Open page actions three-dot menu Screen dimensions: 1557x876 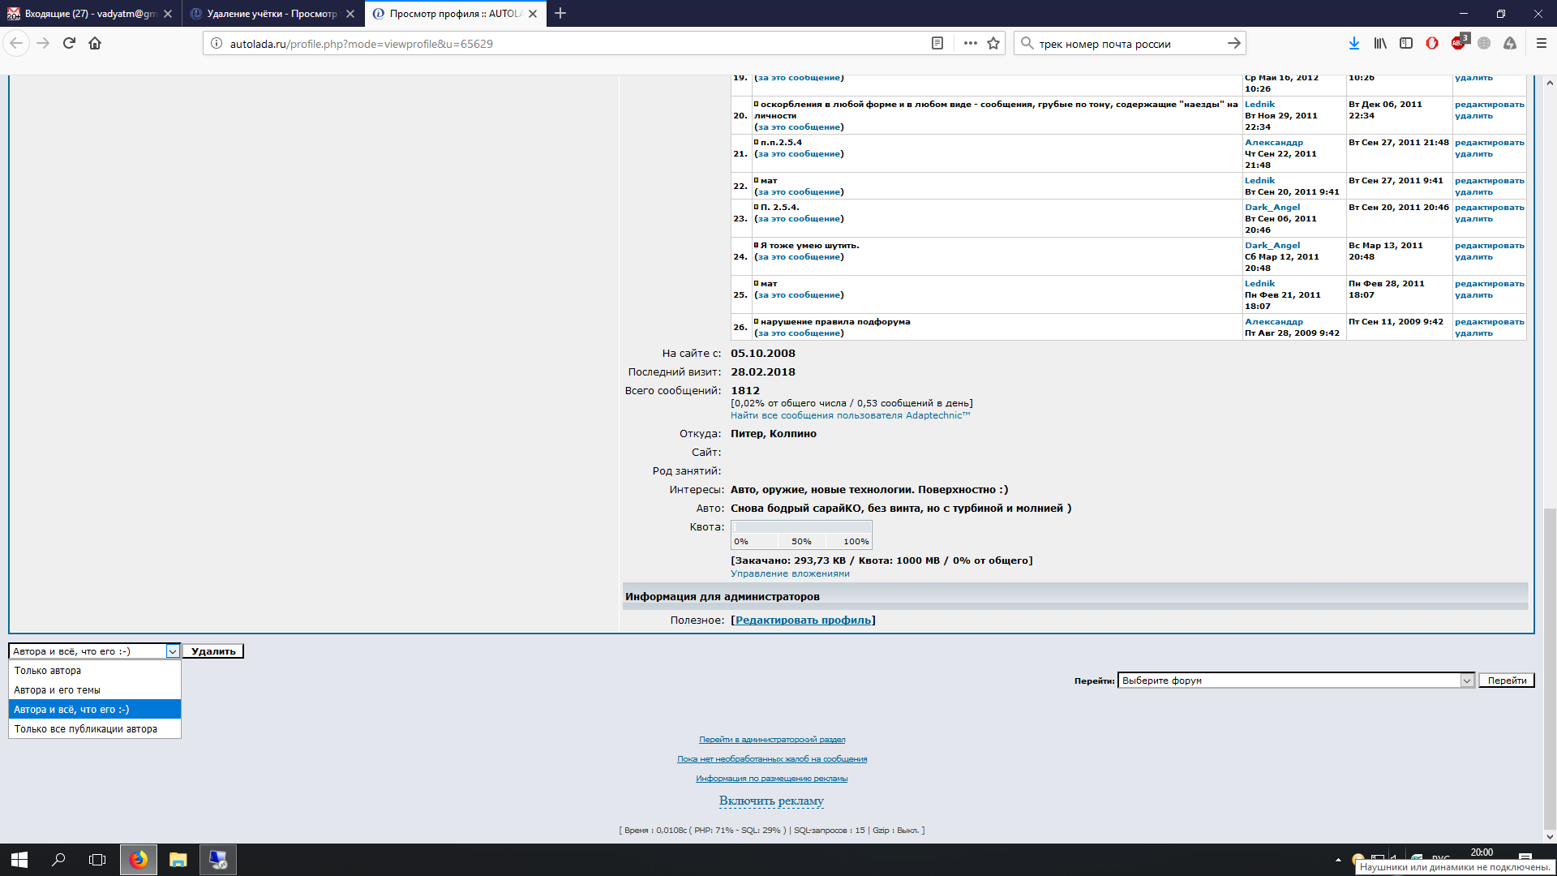click(970, 44)
